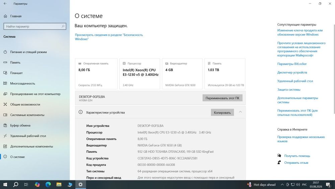Open Питание и спящий режим settings
Image resolution: width=335 pixels, height=189 pixels.
point(28,52)
